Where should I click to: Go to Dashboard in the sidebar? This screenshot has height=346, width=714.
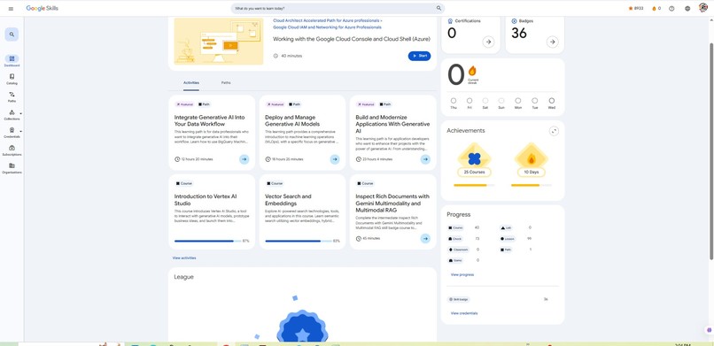tap(12, 61)
